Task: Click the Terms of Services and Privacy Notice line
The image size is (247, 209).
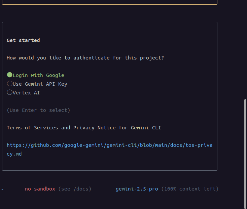Action: tap(84, 128)
